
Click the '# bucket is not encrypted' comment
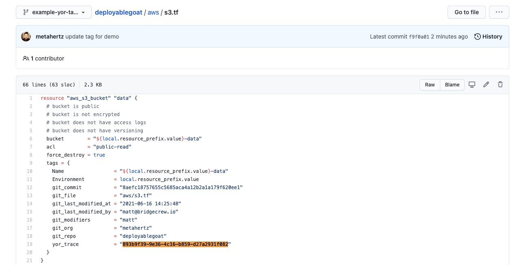tap(83, 114)
